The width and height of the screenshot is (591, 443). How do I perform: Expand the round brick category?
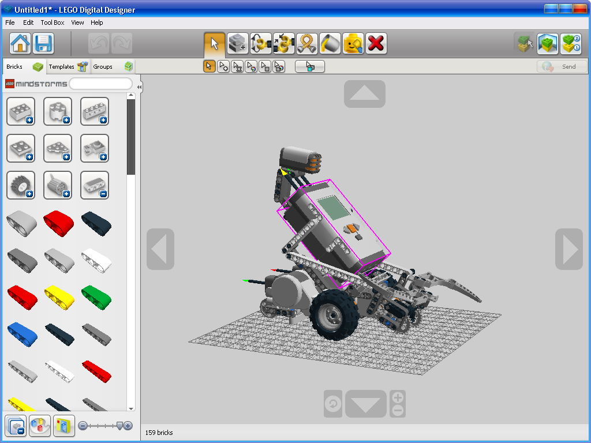tap(58, 111)
